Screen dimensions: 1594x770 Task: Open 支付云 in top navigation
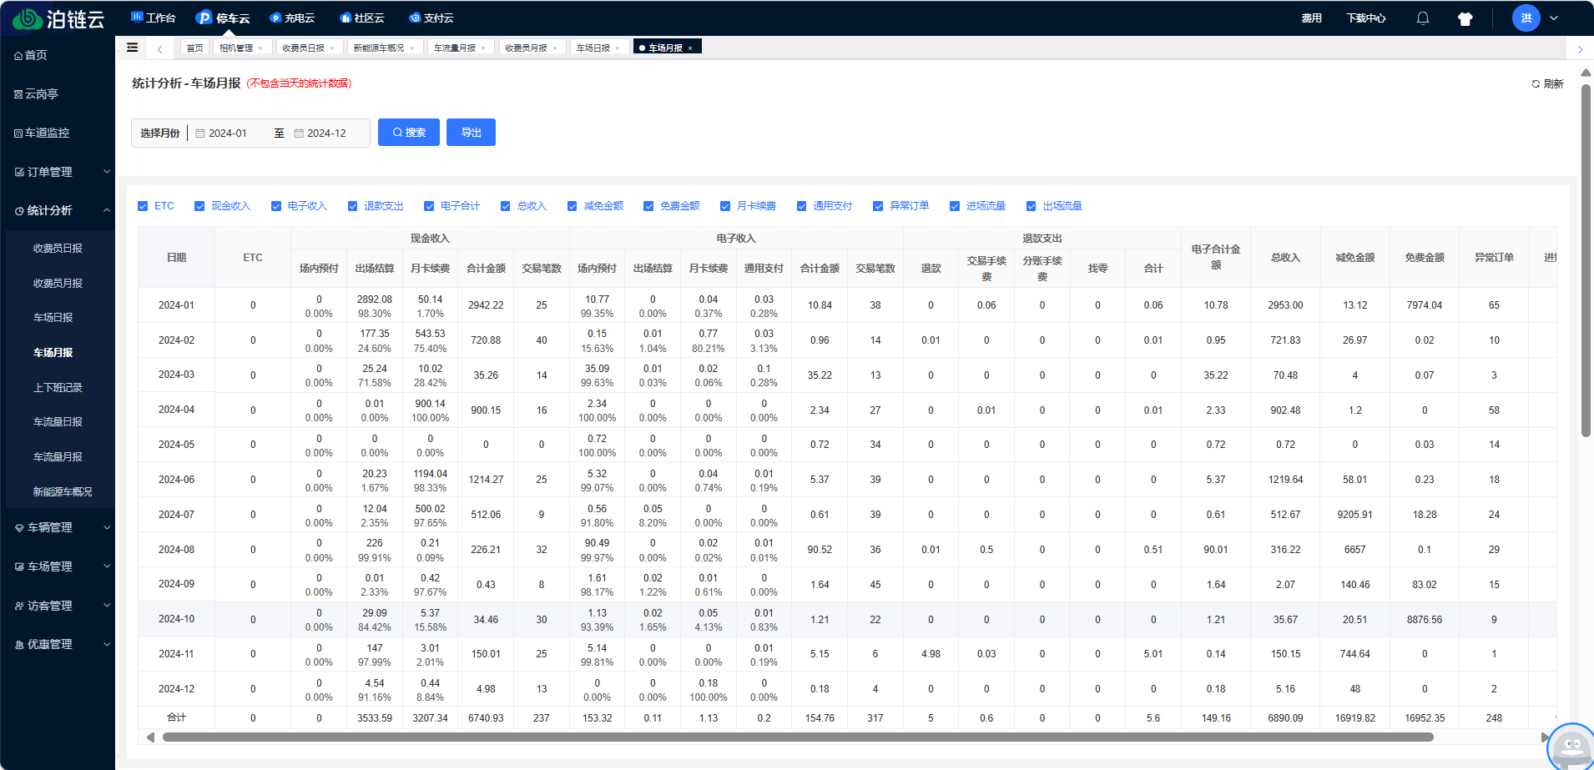point(431,18)
